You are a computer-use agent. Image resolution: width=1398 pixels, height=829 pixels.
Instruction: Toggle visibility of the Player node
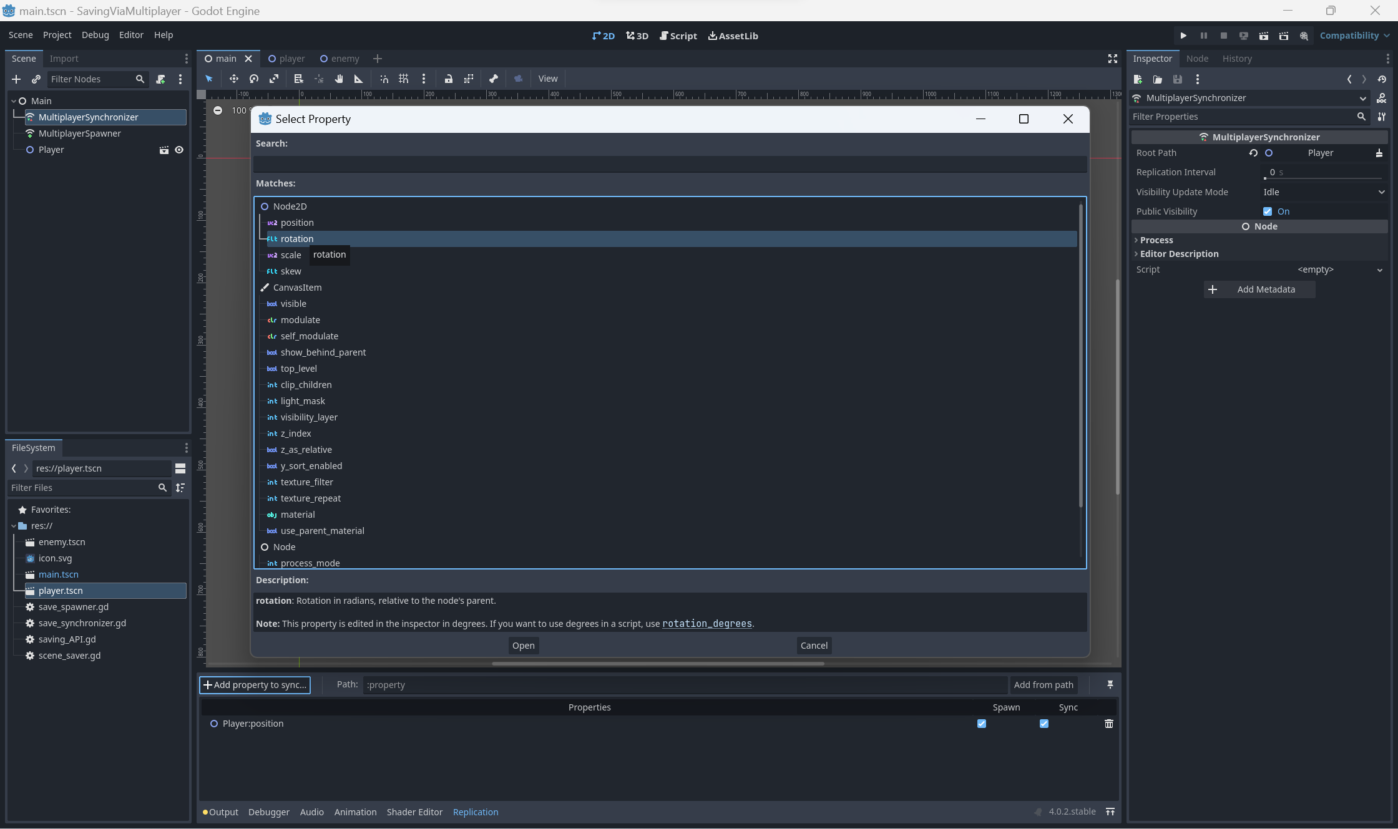point(180,150)
